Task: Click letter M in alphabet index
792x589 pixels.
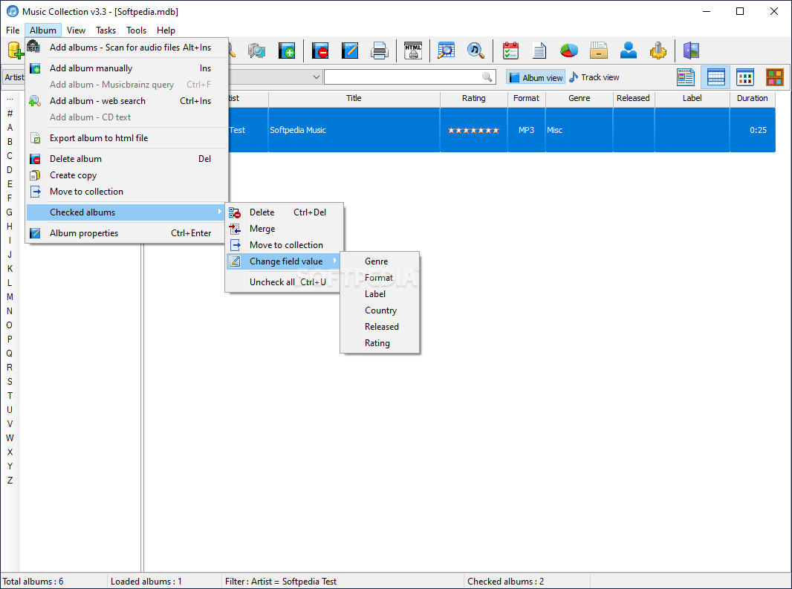Action: pos(10,297)
